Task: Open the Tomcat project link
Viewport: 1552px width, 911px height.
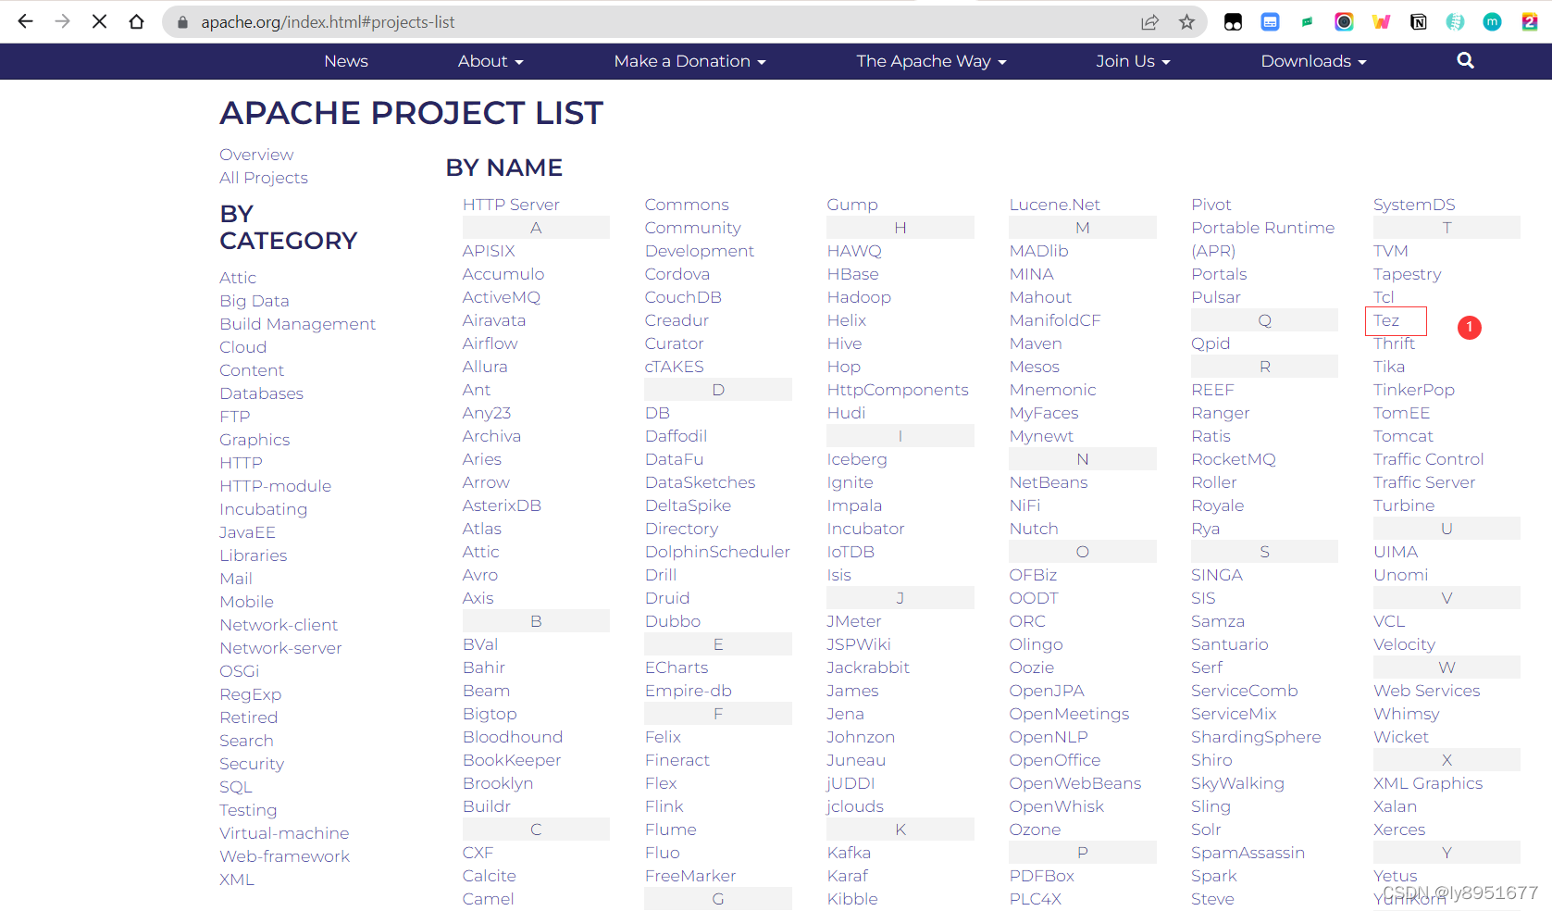Action: tap(1403, 436)
